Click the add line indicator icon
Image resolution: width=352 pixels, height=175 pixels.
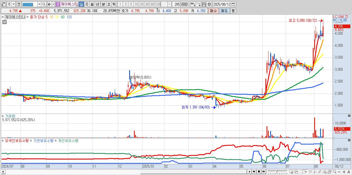(x=199, y=4)
